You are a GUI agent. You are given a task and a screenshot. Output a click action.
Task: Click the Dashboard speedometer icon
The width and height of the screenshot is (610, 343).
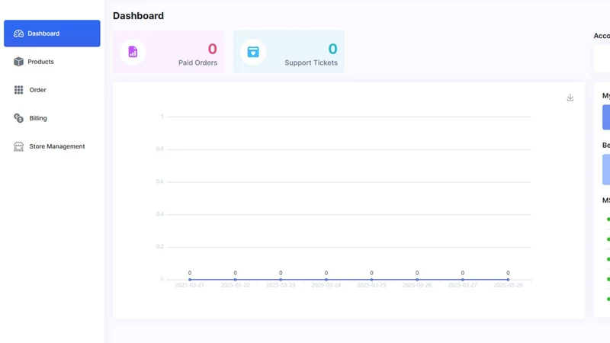pos(18,34)
